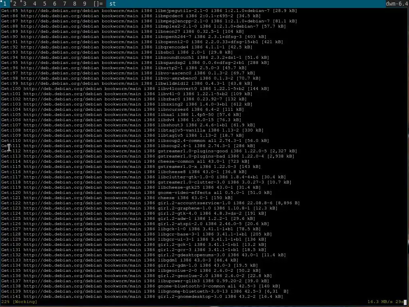The image size is (409, 307).
Task: Click the libvo-amrwbenc0 package name
Action: (176, 78)
